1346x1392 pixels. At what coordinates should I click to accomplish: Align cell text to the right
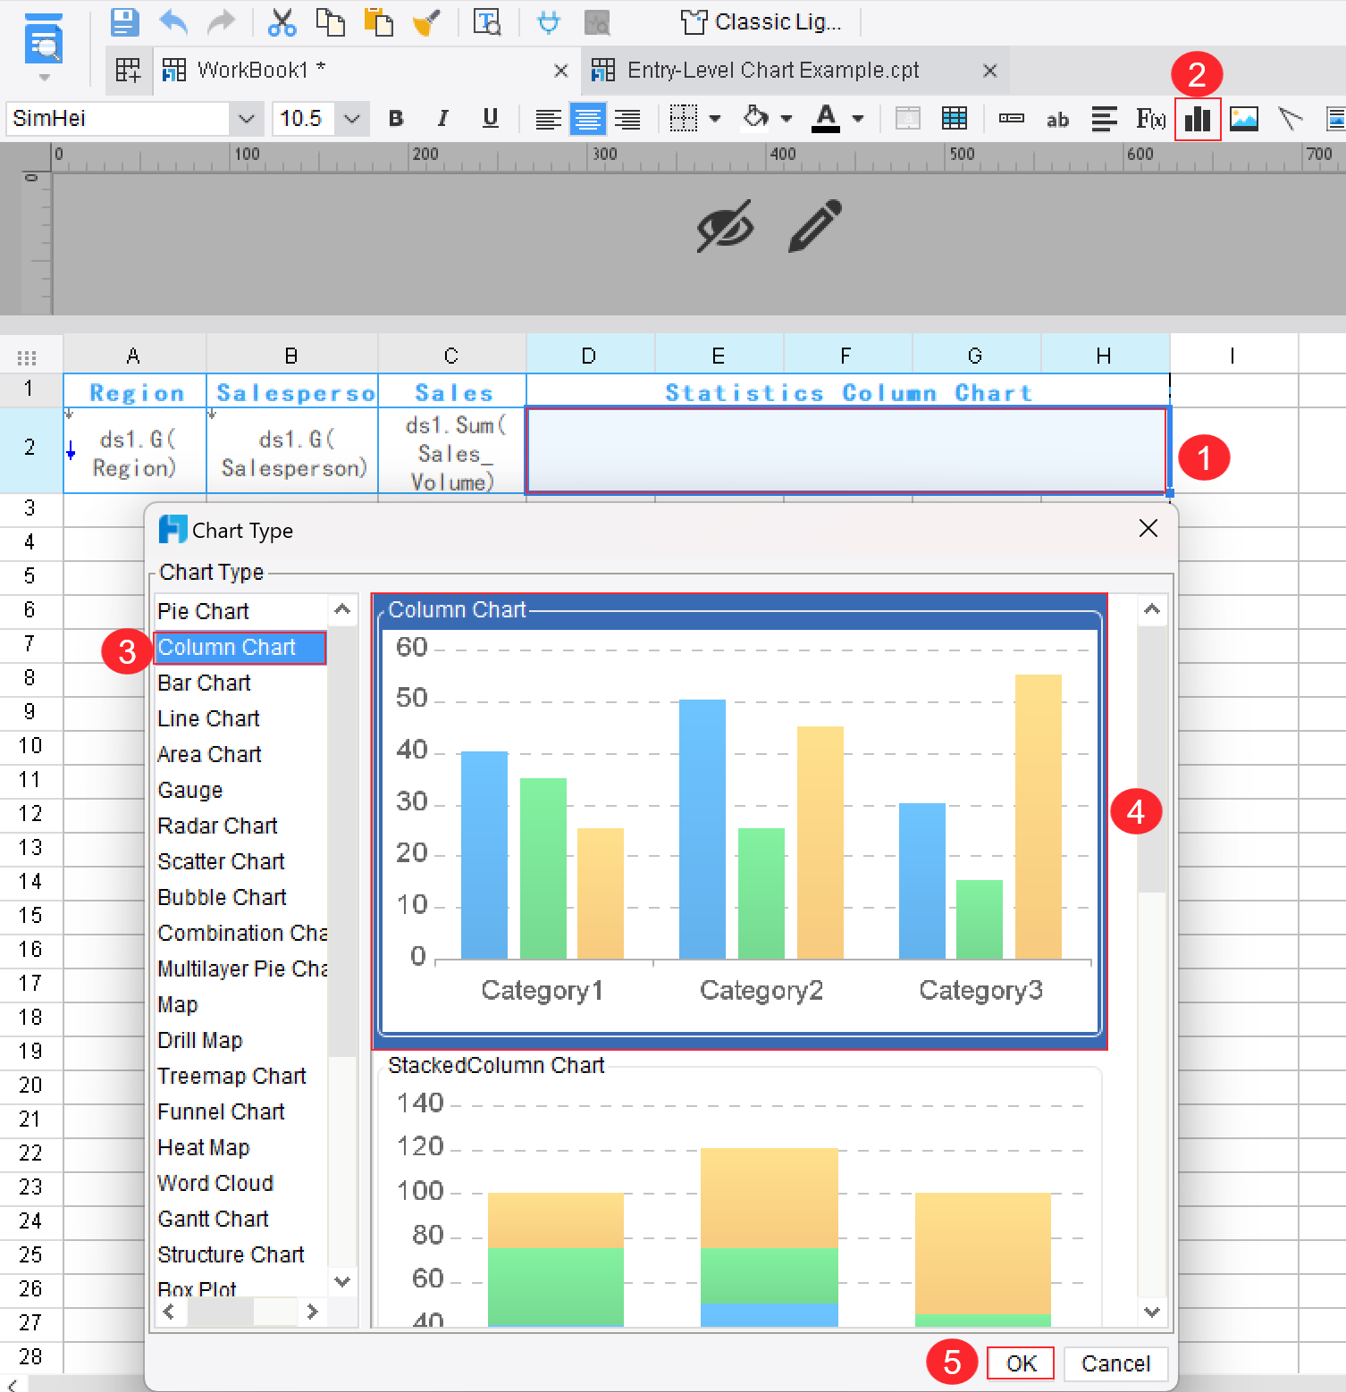point(627,118)
